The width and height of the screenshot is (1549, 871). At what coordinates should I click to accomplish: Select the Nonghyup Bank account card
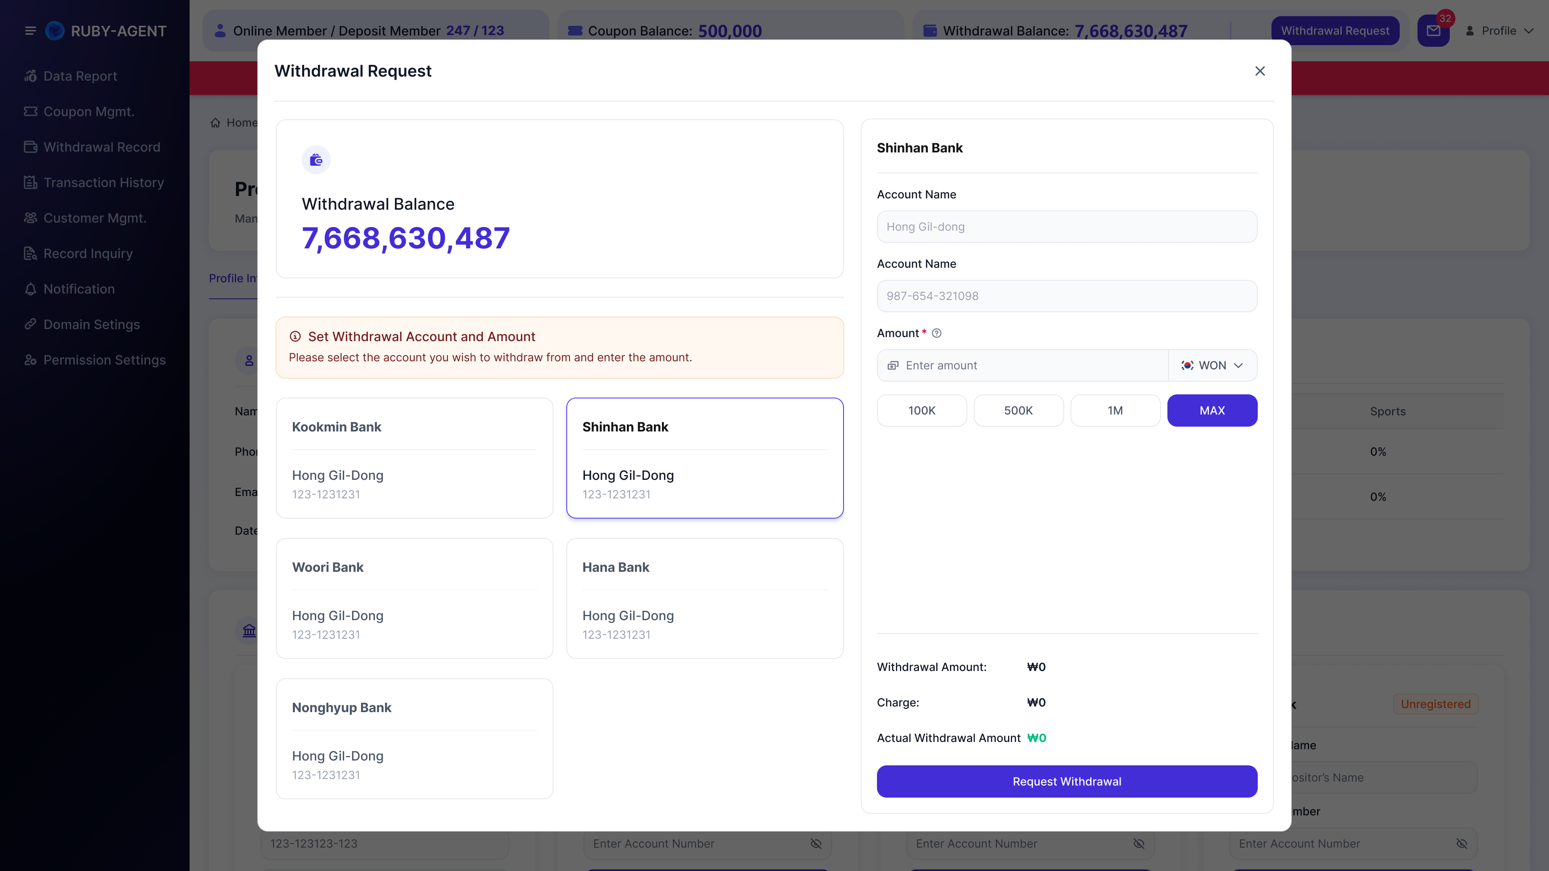point(414,739)
